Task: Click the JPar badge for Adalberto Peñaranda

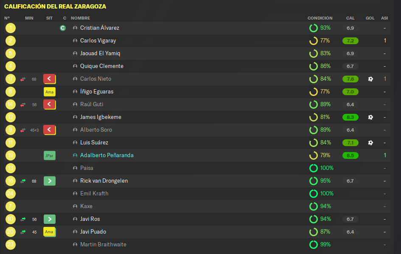Action: (x=50, y=155)
